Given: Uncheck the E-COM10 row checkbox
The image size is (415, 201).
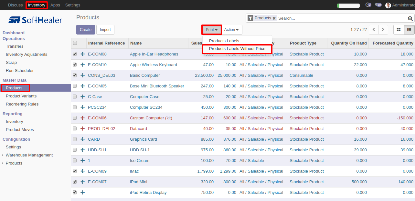Looking at the screenshot, I should tap(75, 65).
